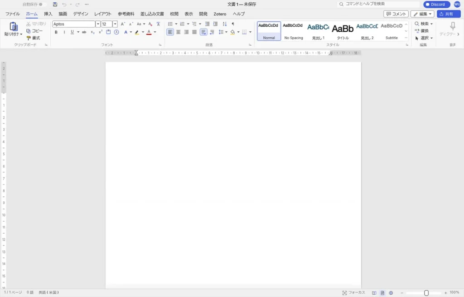Click the increase indent icon
This screenshot has width=464, height=297.
(215, 24)
